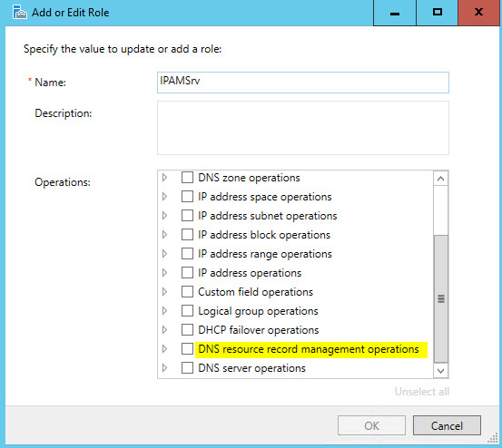Click the Name field containing IPAMSrv
Image resolution: width=502 pixels, height=448 pixels.
[x=303, y=83]
